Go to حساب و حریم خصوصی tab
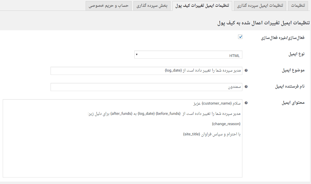Image resolution: width=311 pixels, height=184 pixels. pos(109,6)
